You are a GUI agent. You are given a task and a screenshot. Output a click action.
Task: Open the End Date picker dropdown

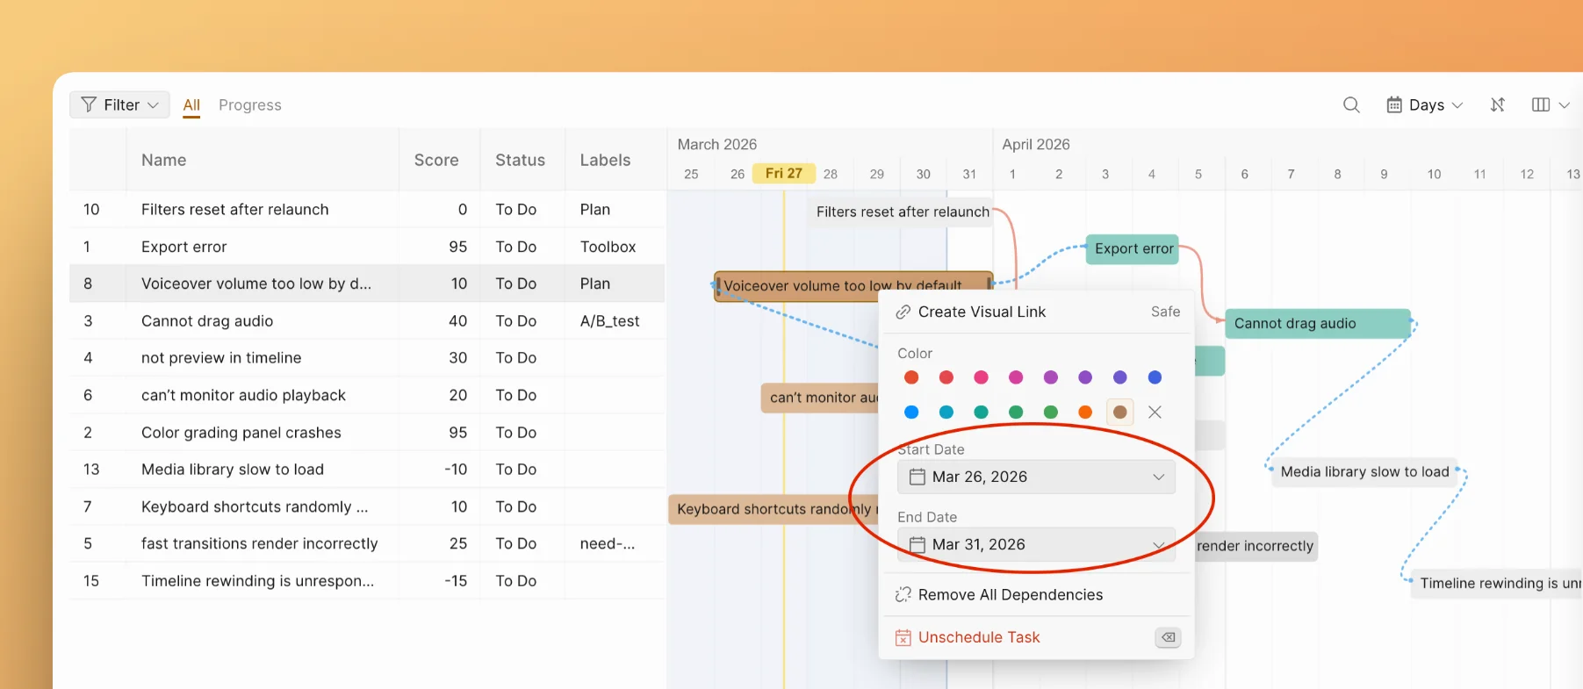pos(1036,545)
